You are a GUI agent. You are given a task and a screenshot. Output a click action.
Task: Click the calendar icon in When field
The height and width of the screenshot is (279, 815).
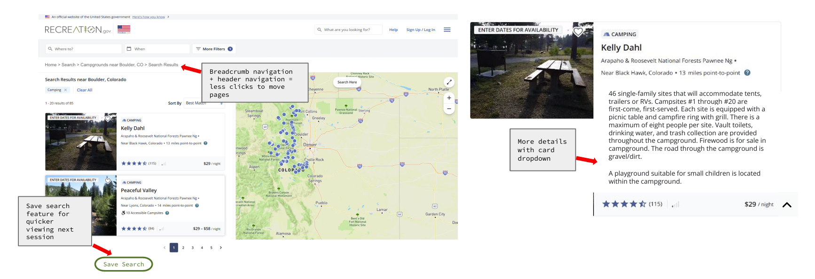pos(129,49)
